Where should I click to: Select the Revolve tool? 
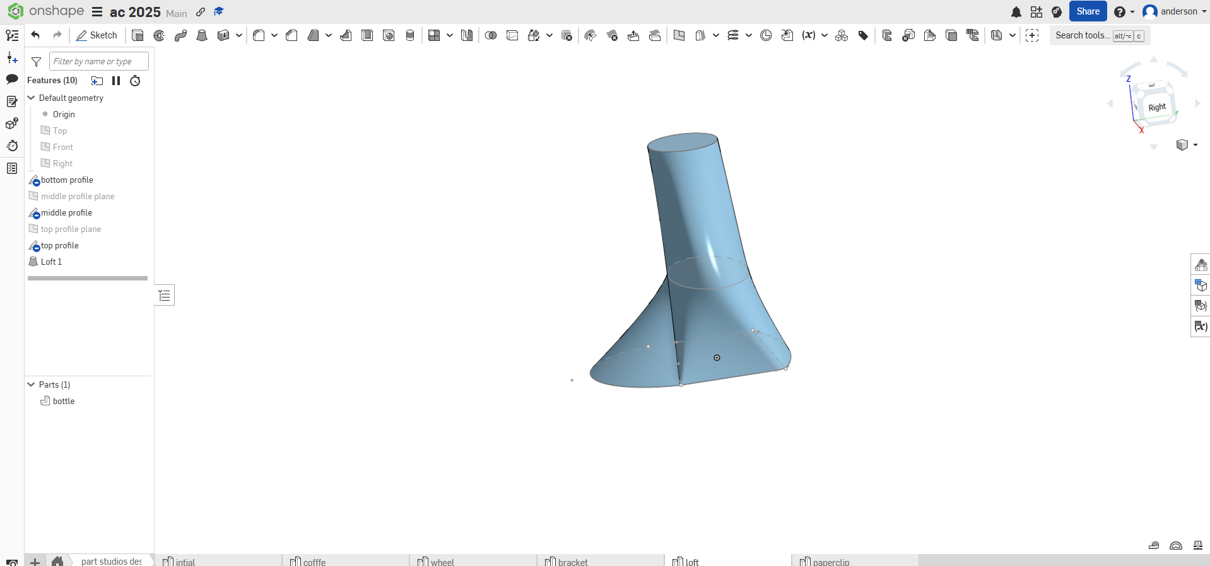(x=159, y=35)
